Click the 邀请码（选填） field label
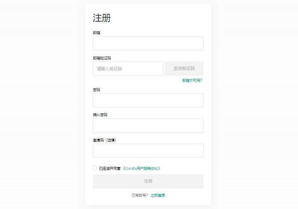 click(x=104, y=140)
